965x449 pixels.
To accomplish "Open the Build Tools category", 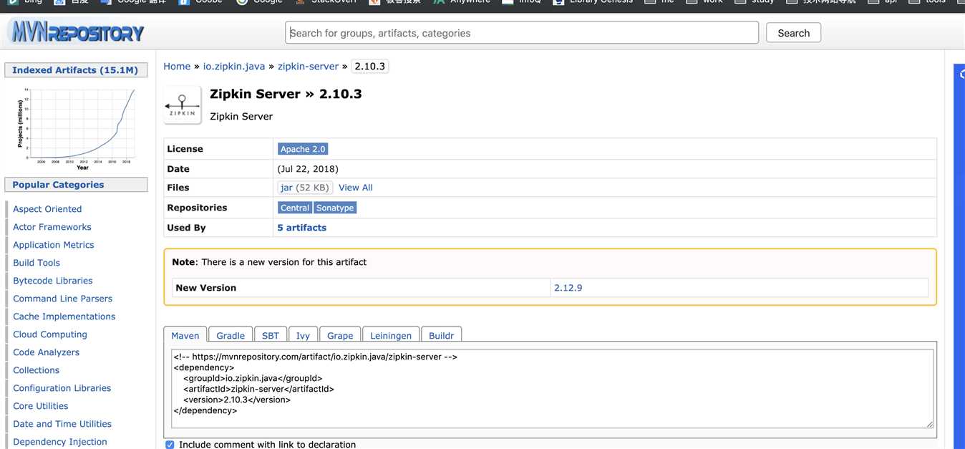I will point(37,263).
